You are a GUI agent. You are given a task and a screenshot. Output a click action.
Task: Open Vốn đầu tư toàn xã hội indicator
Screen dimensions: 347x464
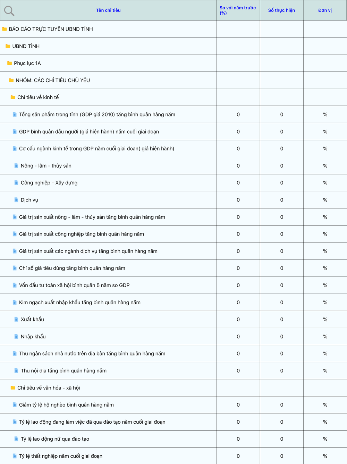(74, 285)
